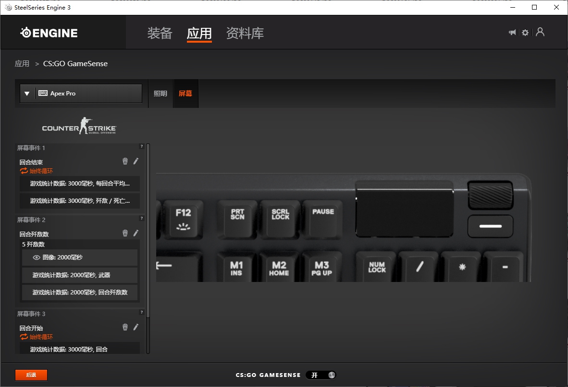The width and height of the screenshot is (568, 387).
Task: Select 游戏统计数据: 2000毫秒, 武器 row
Action: [x=80, y=275]
